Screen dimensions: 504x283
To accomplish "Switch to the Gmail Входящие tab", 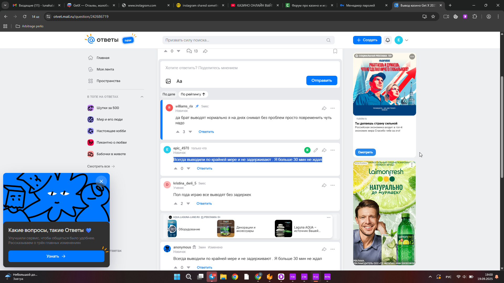I will [x=37, y=5].
